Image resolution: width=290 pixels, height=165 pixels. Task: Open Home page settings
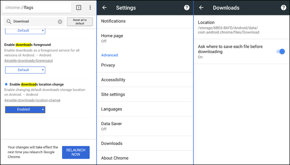(145, 38)
